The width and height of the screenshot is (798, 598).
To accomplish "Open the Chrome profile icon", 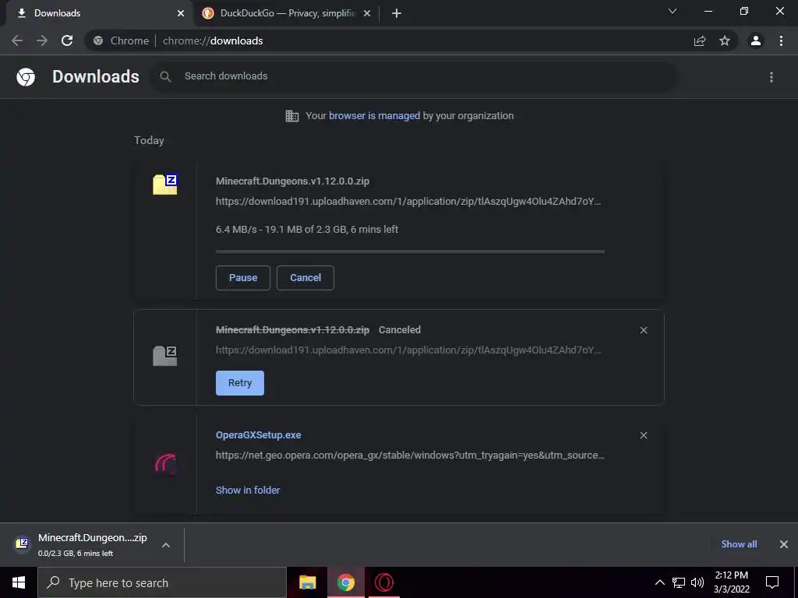I will 756,40.
